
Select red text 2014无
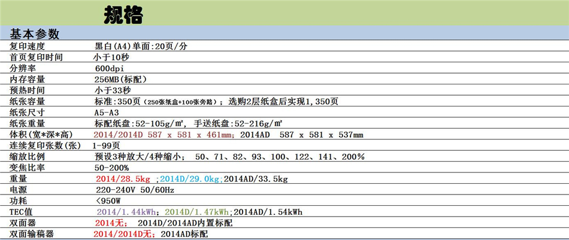(x=109, y=223)
